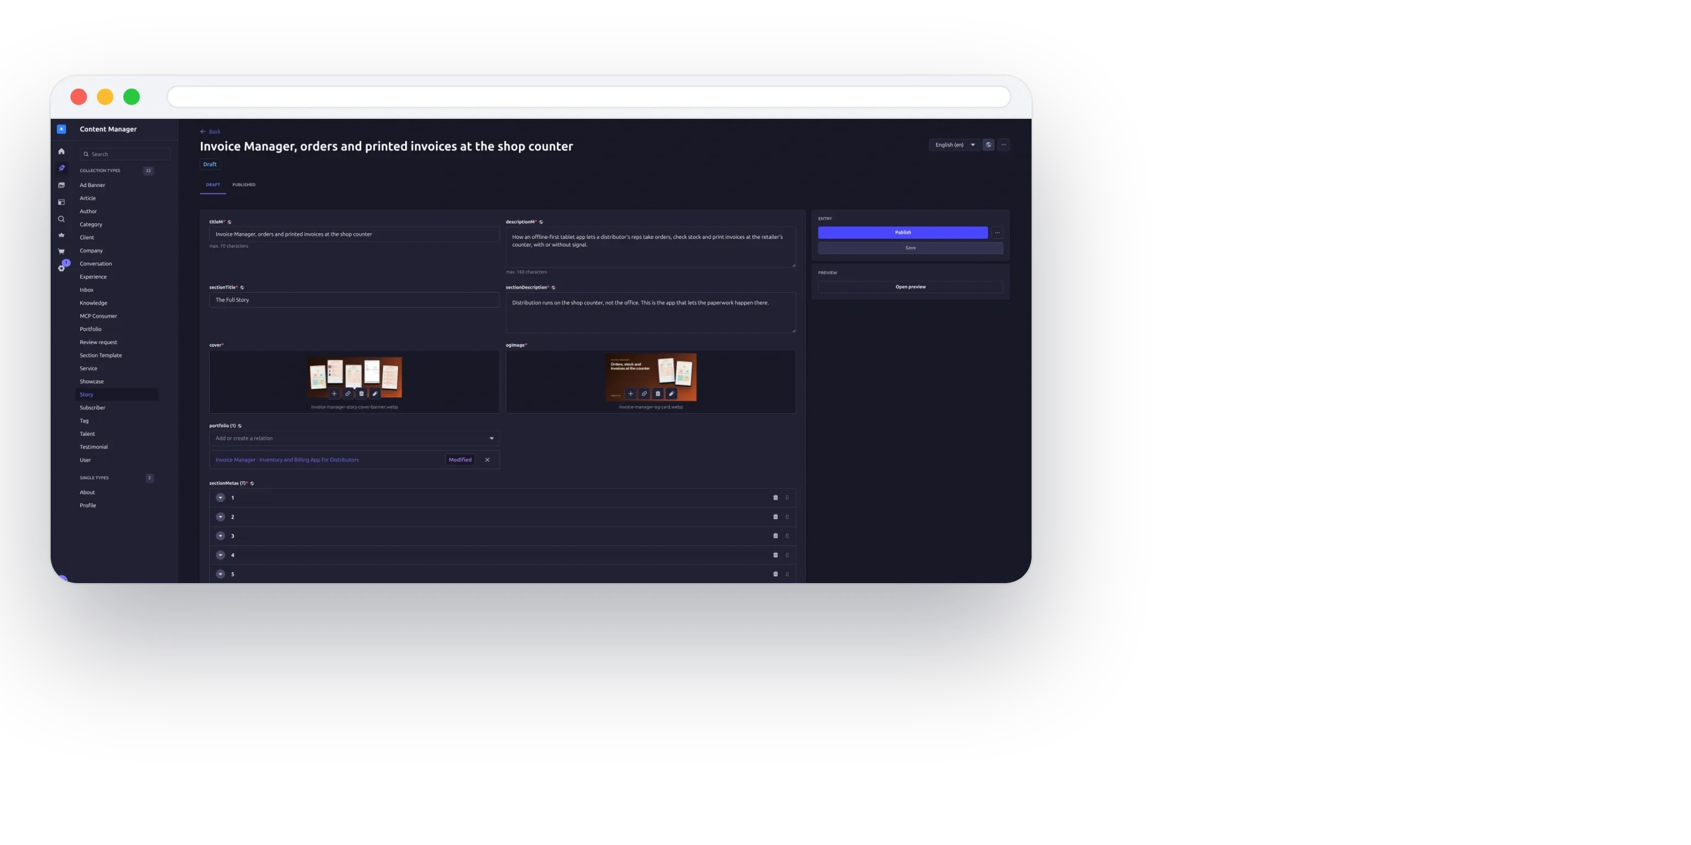Open header more actions ellipsis
The image size is (1691, 845).
point(1003,145)
